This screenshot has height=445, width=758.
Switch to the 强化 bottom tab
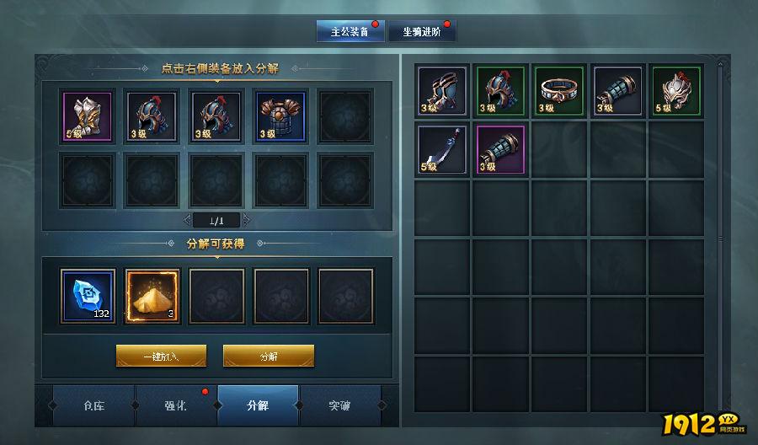(x=176, y=405)
